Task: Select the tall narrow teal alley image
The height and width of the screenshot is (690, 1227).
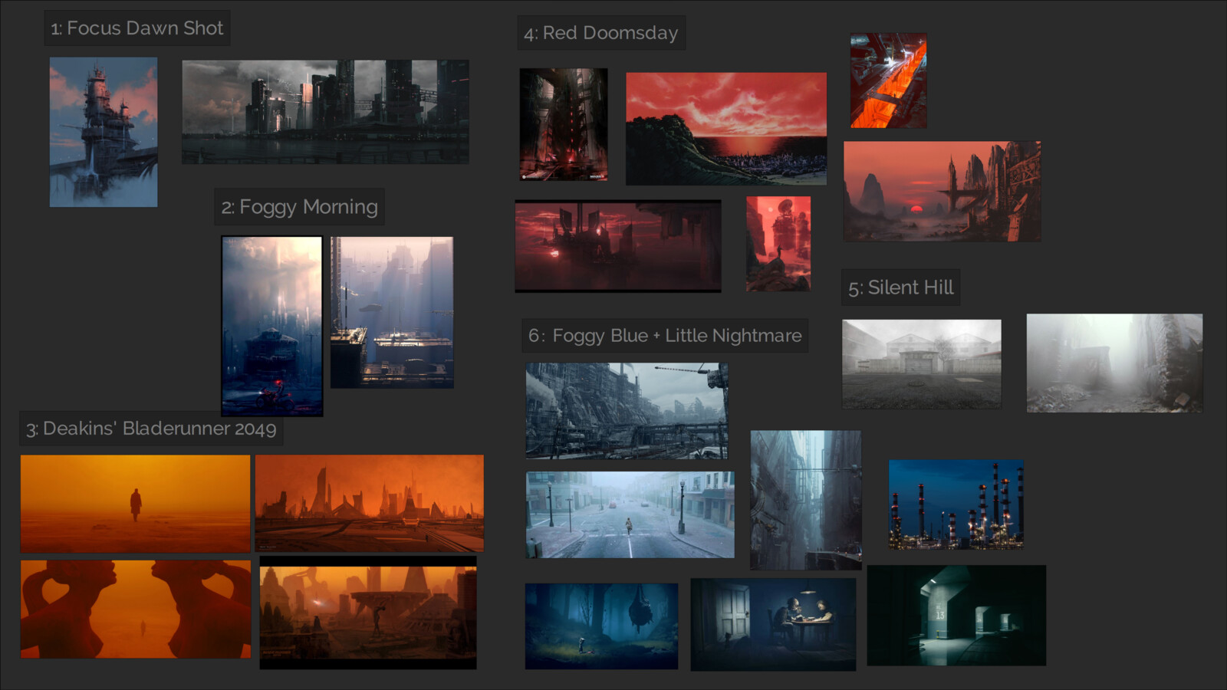Action: click(x=805, y=500)
